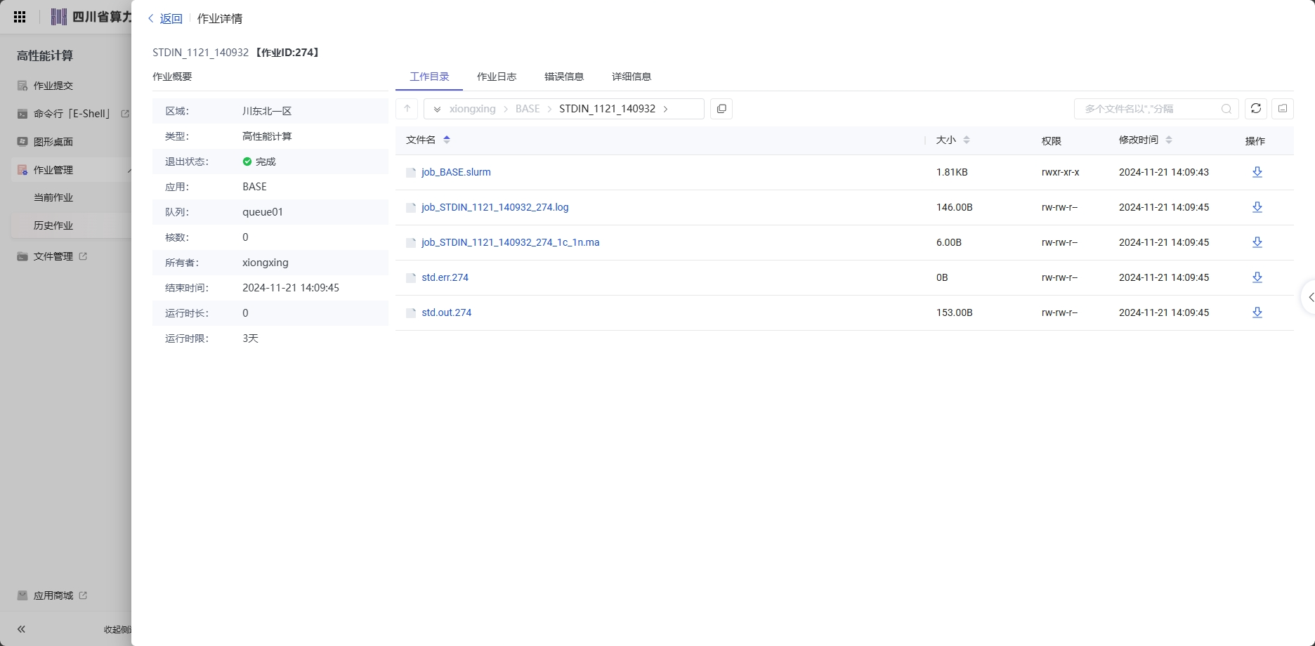Click the 应用商城 store icon
Image resolution: width=1315 pixels, height=646 pixels.
coord(22,595)
